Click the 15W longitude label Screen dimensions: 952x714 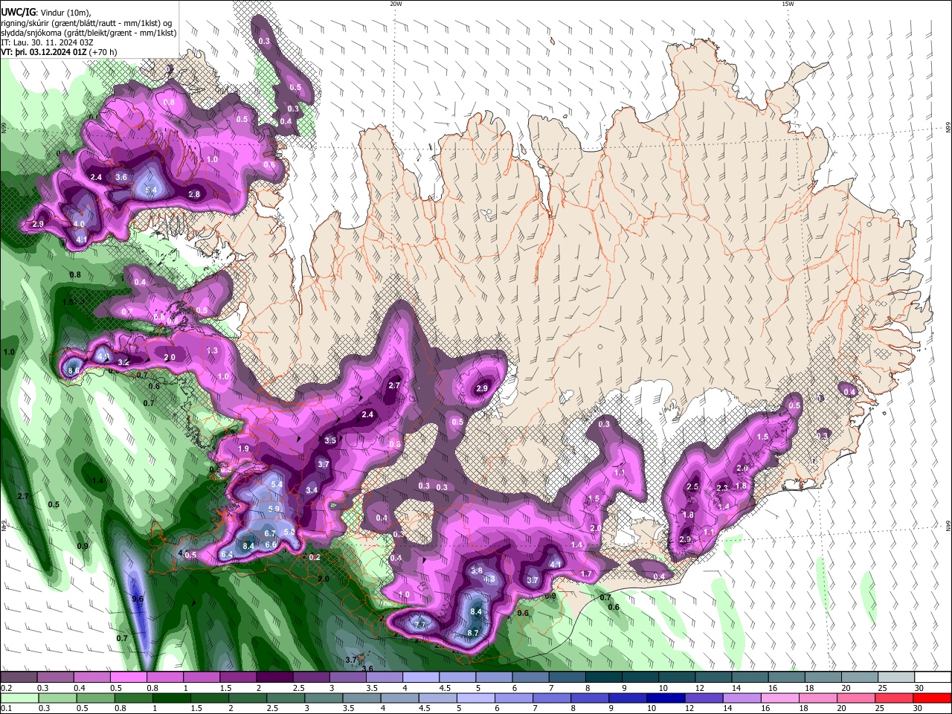click(x=788, y=4)
